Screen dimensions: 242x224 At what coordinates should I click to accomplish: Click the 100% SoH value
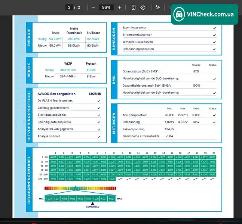[196, 85]
